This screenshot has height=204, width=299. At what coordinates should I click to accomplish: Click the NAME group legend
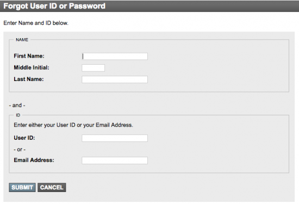pyautogui.click(x=22, y=40)
